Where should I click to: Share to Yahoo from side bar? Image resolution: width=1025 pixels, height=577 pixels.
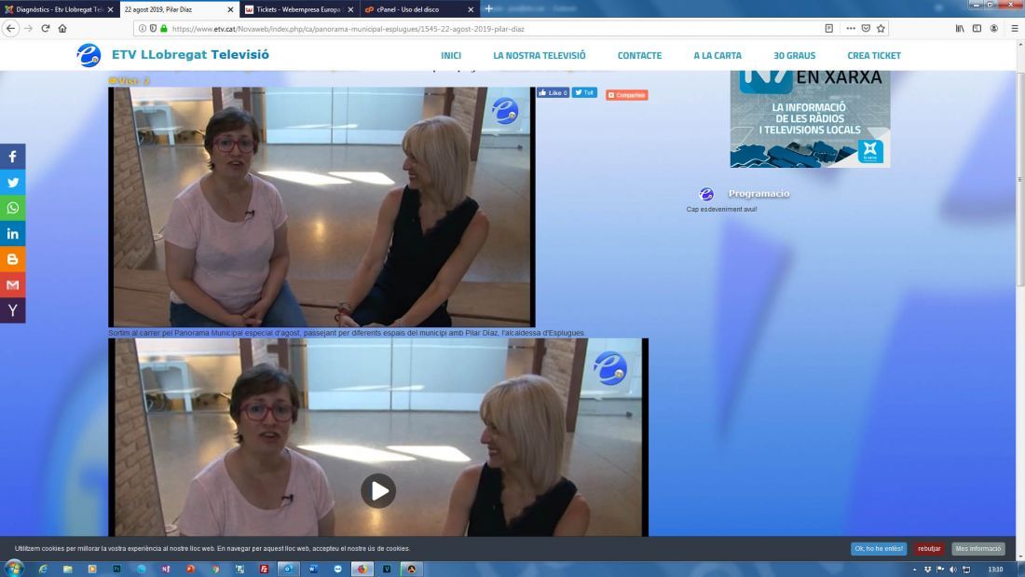12,310
